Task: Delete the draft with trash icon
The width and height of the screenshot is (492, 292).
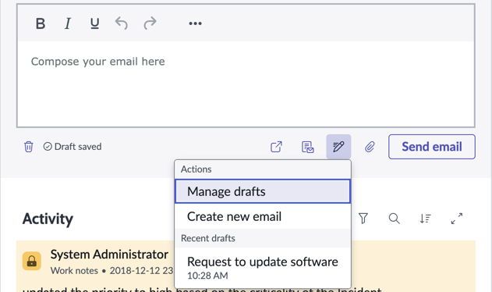Action: pos(29,147)
